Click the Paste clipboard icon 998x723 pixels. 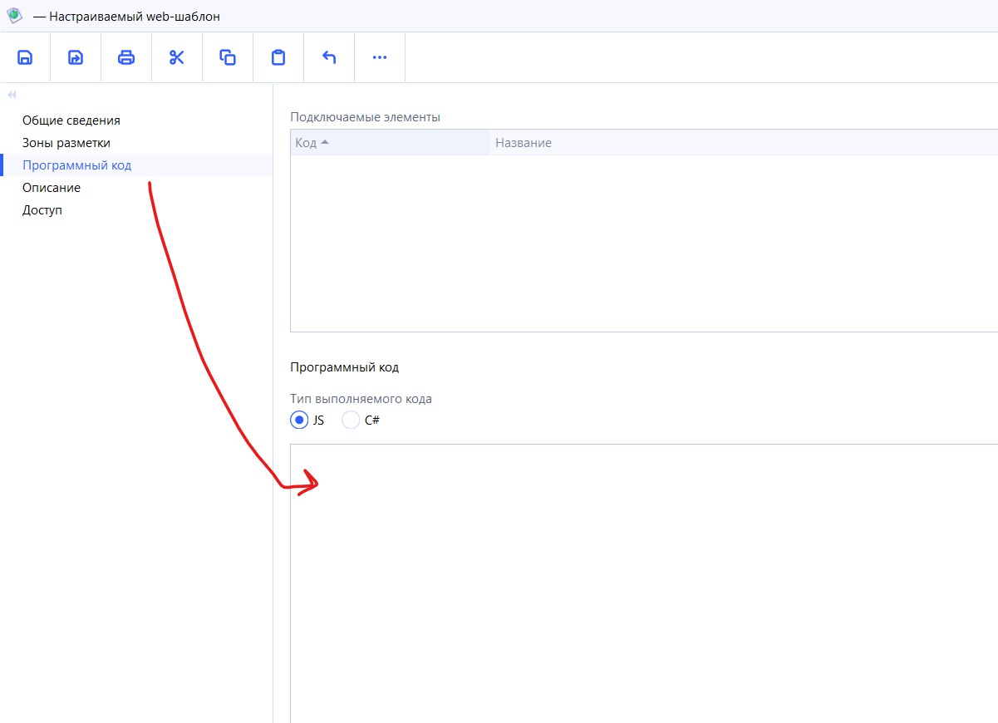[x=278, y=57]
